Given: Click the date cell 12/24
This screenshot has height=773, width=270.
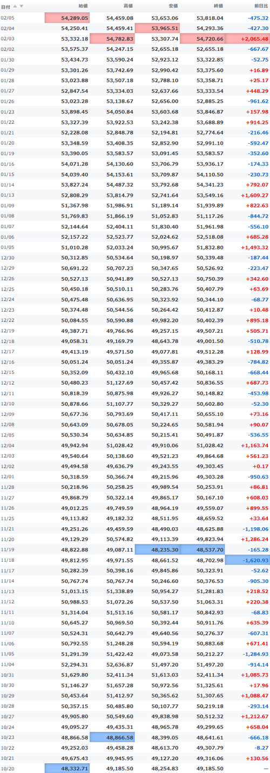Looking at the screenshot, I should coord(8,299).
